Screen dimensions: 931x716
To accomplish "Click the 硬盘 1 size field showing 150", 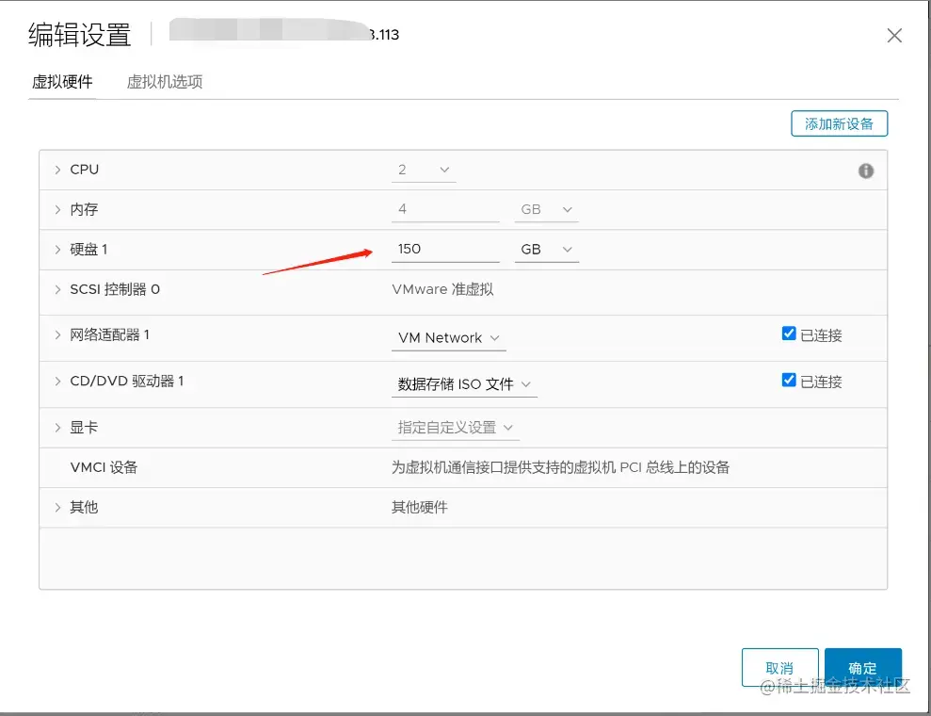I will pos(445,250).
